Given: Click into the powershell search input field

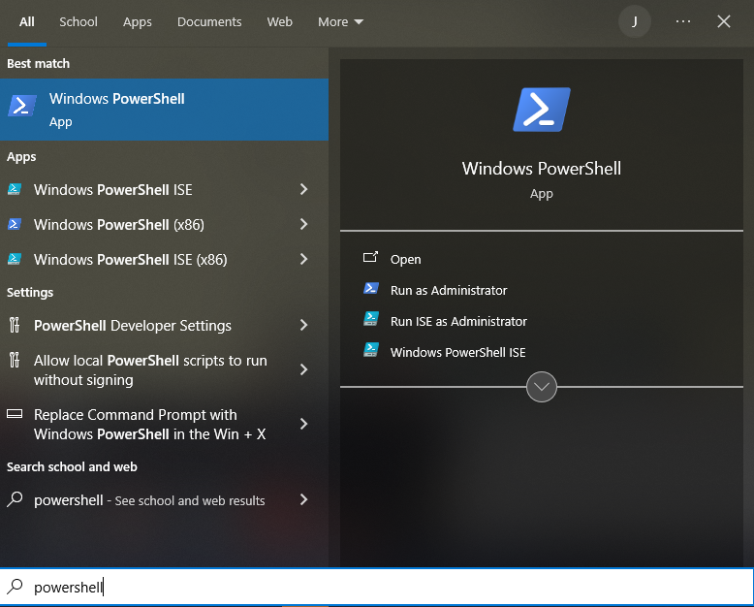Looking at the screenshot, I should 377,587.
